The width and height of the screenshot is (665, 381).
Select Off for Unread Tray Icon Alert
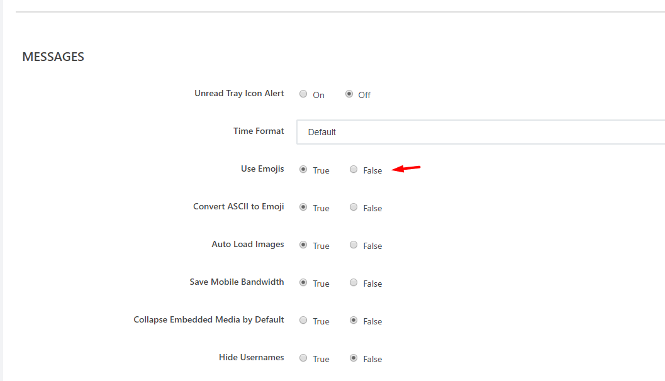[349, 94]
